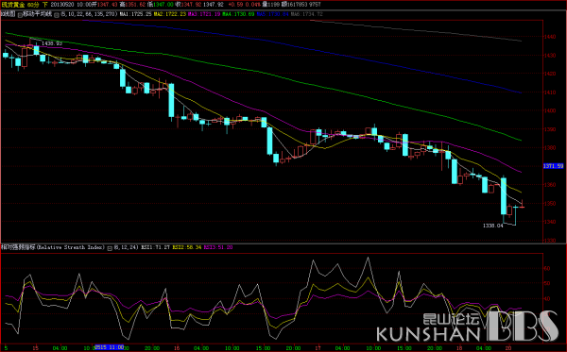Click the 1338.04 low price annotation

point(493,226)
